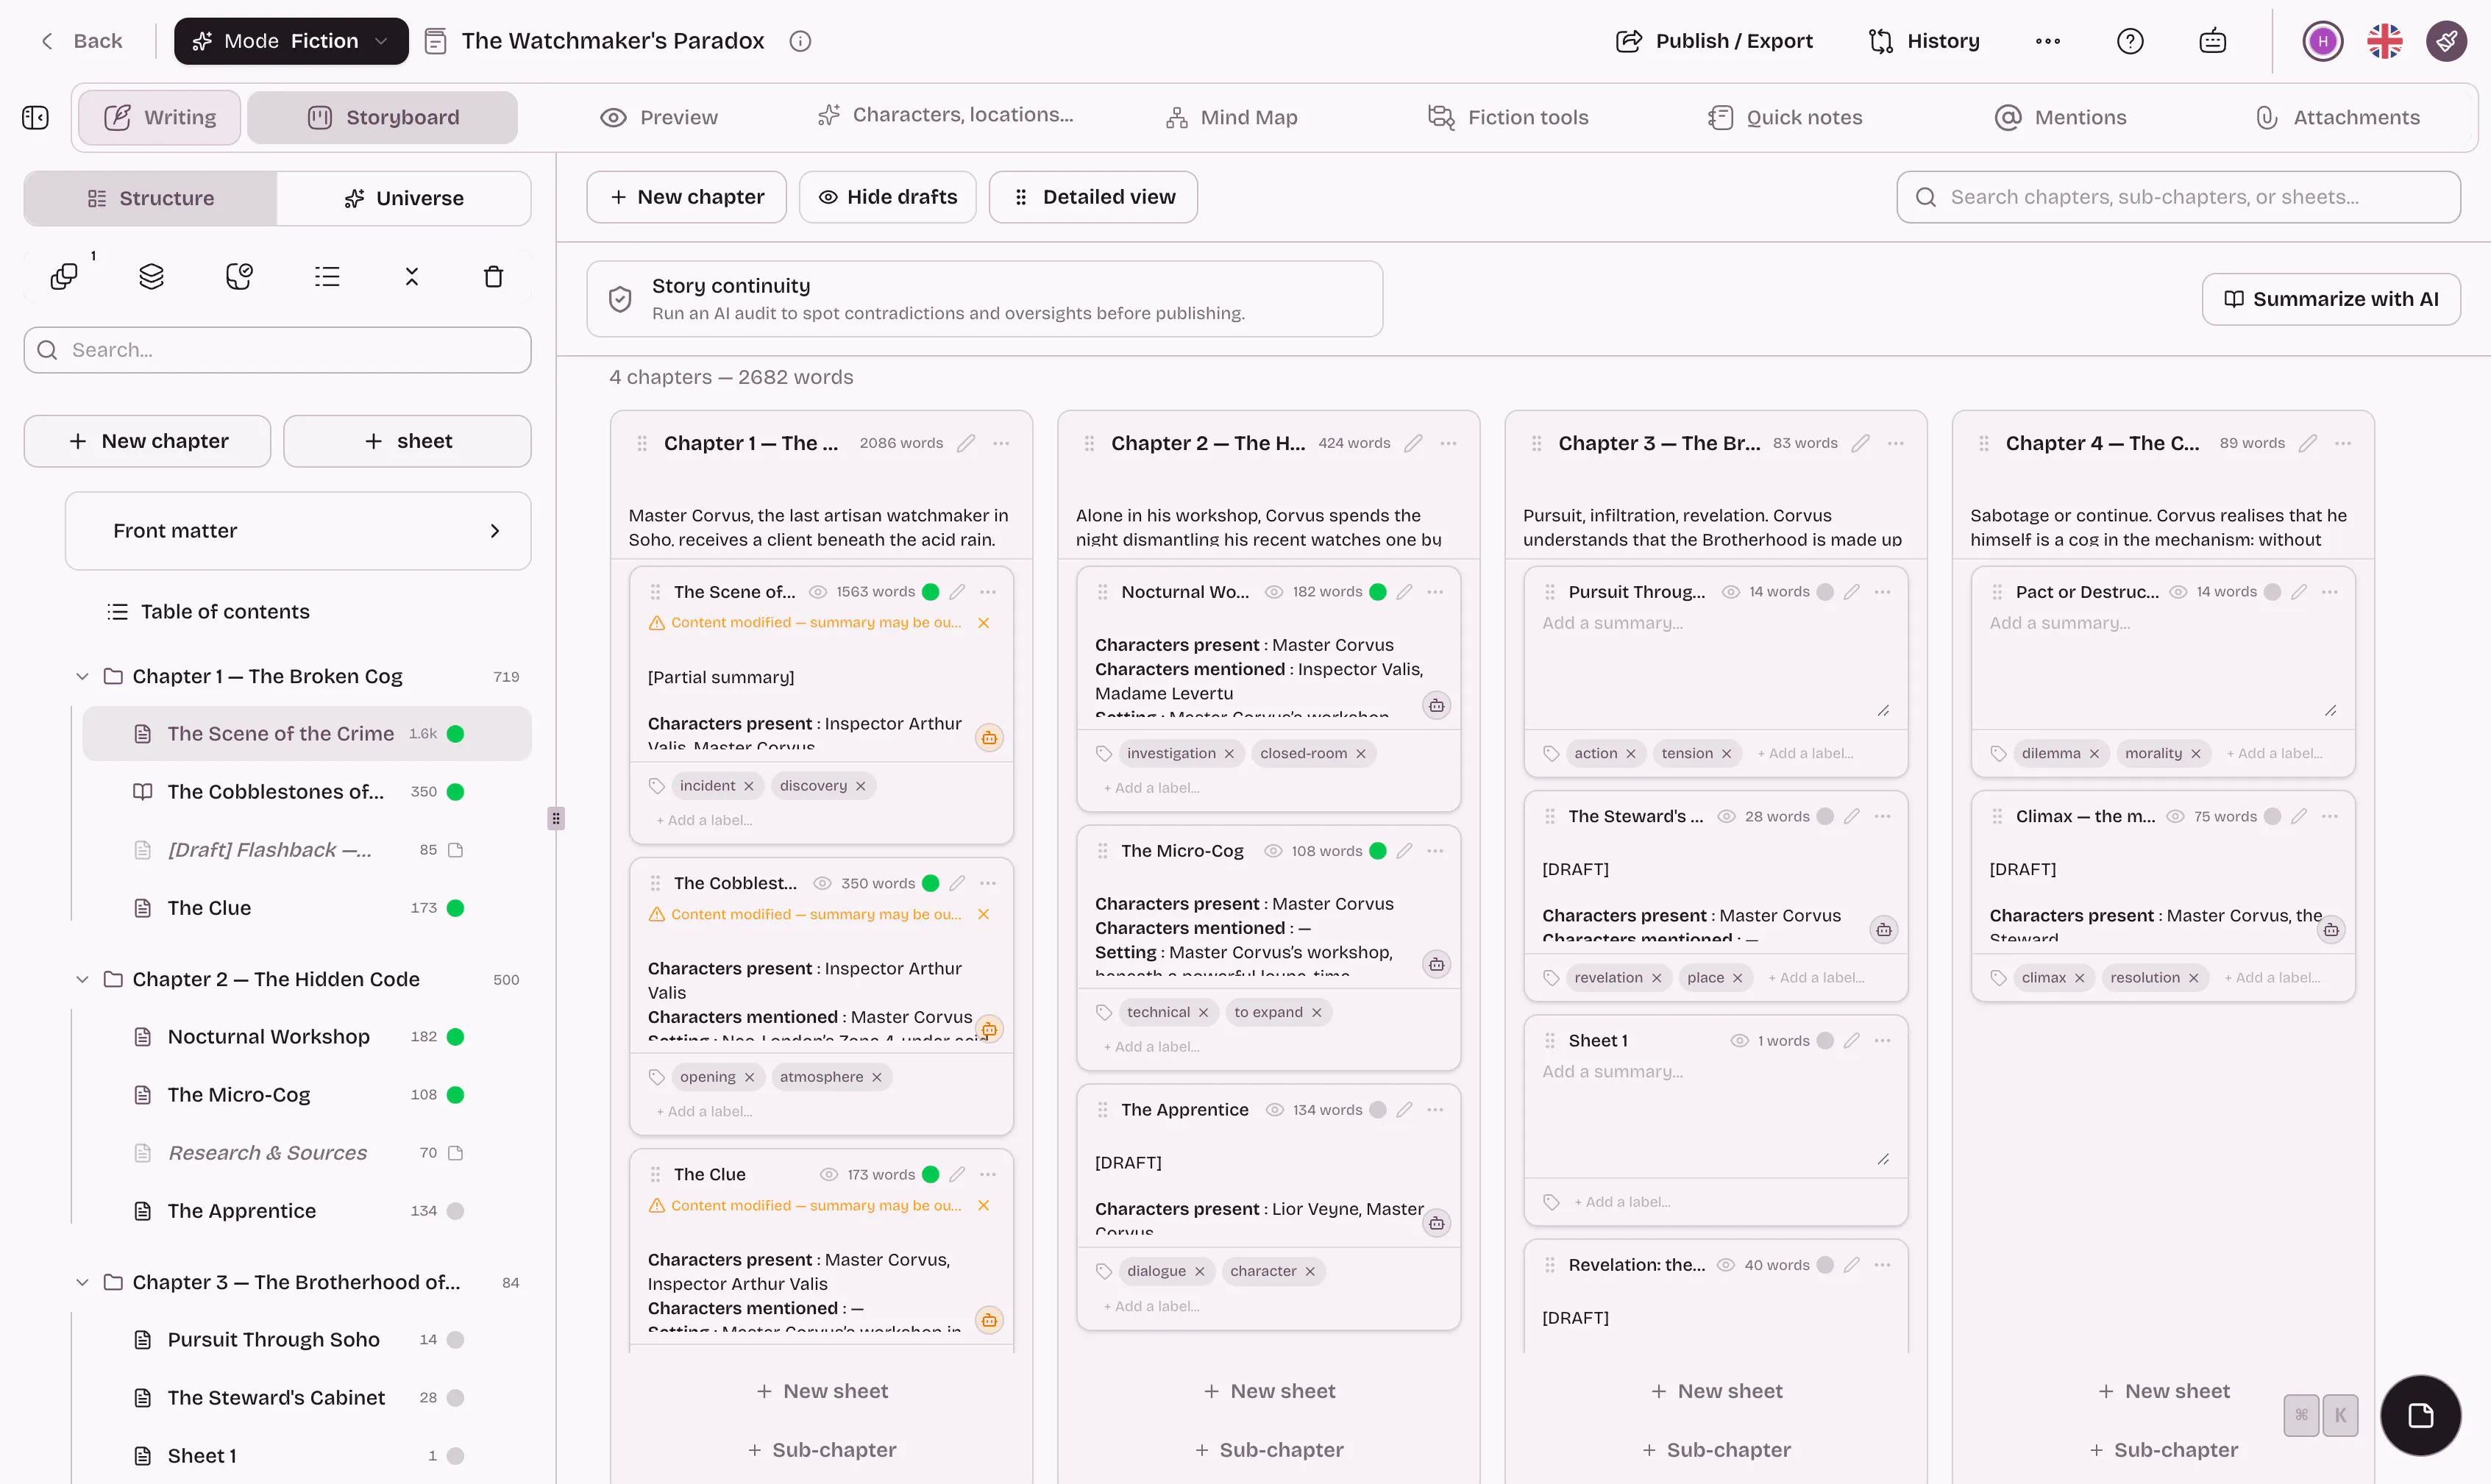Toggle visibility eye on The Steward's card

tap(1727, 817)
